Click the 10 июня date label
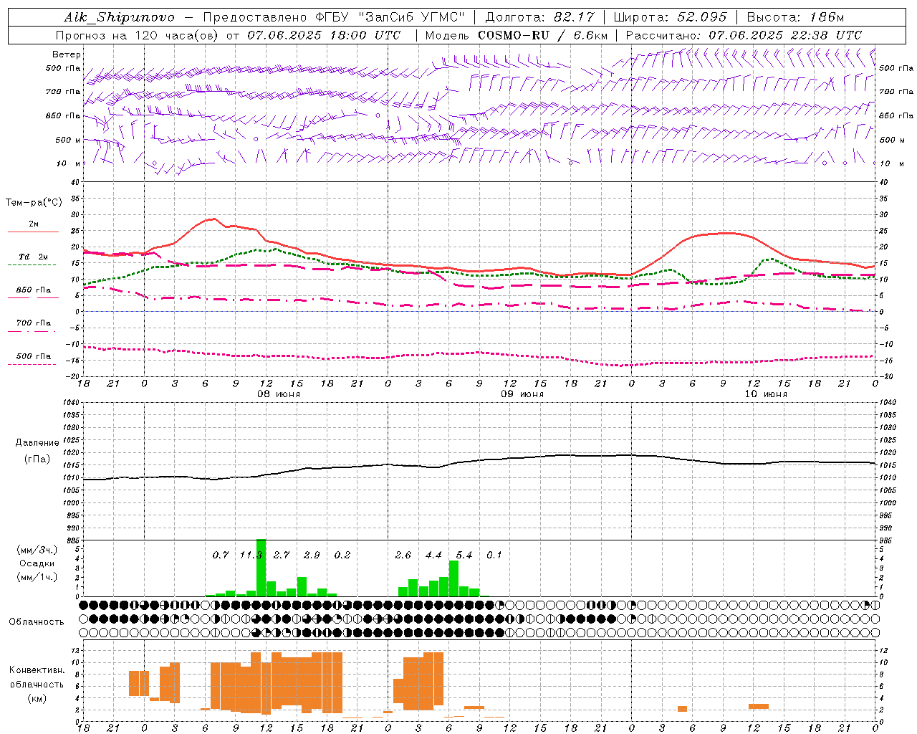917x734 pixels. (x=765, y=394)
